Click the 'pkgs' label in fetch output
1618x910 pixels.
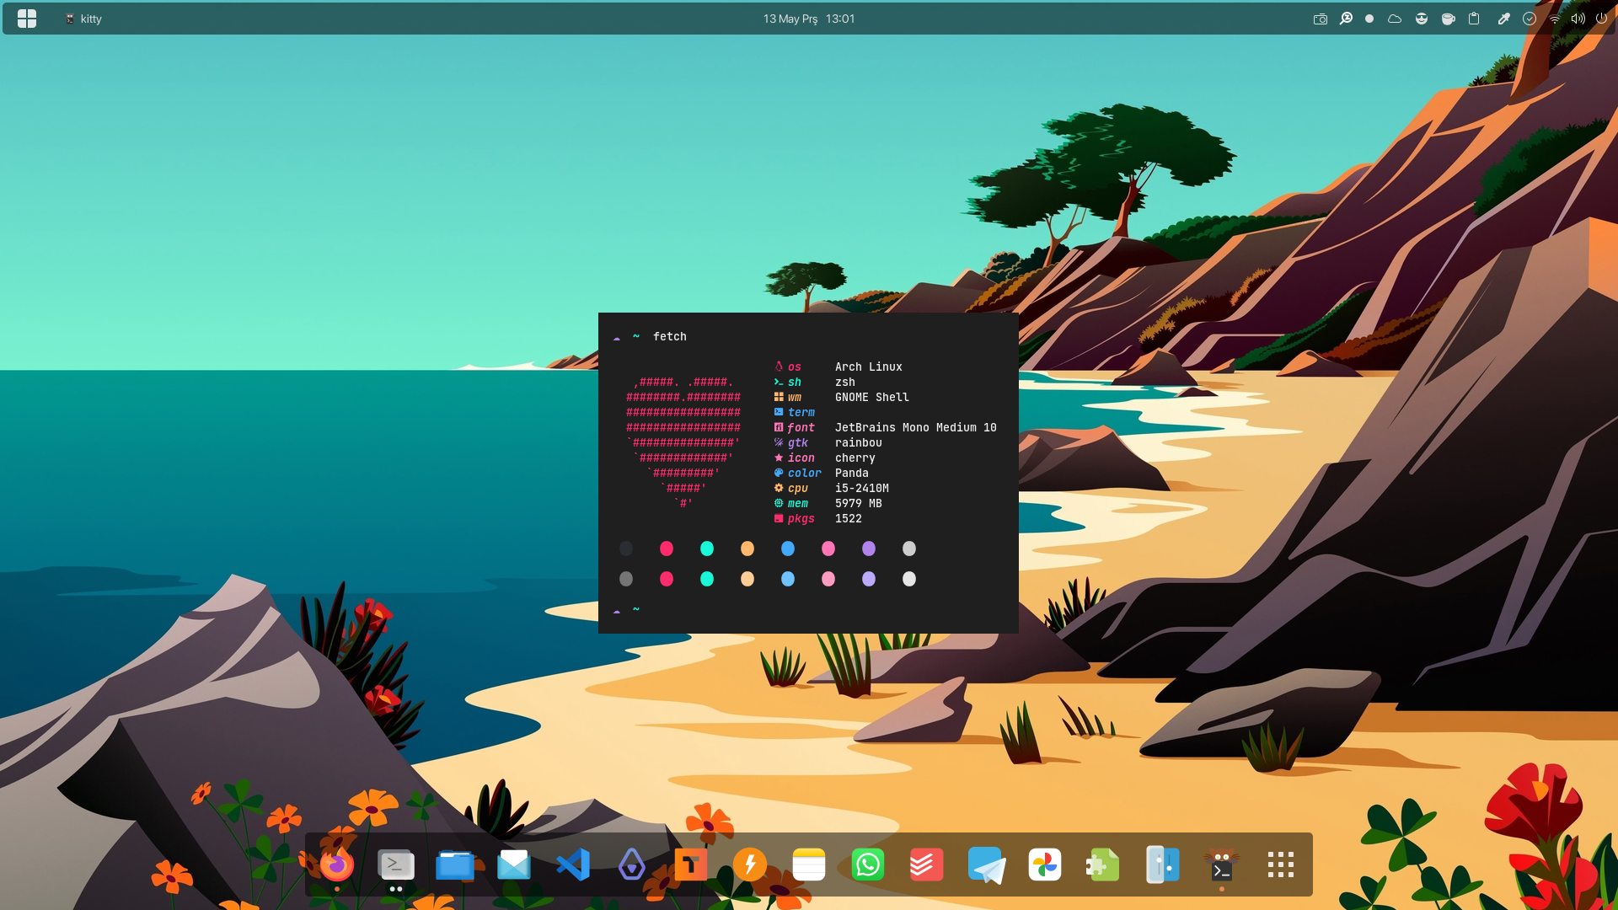click(801, 518)
